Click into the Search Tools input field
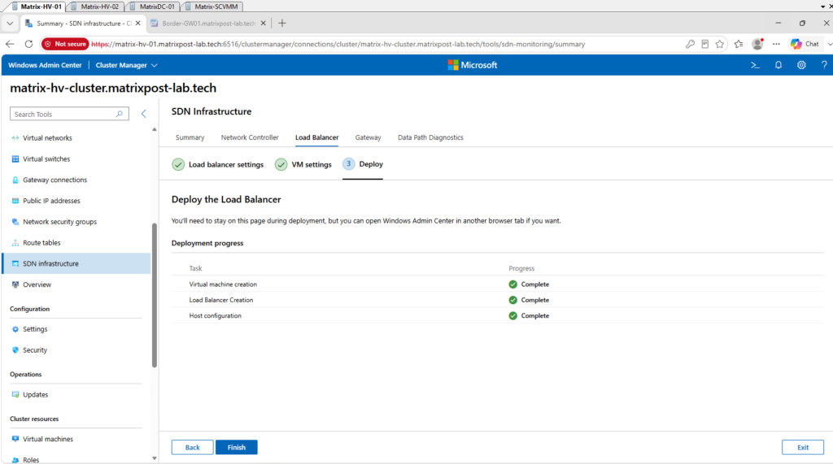Viewport: 833px width, 464px height. (x=63, y=114)
